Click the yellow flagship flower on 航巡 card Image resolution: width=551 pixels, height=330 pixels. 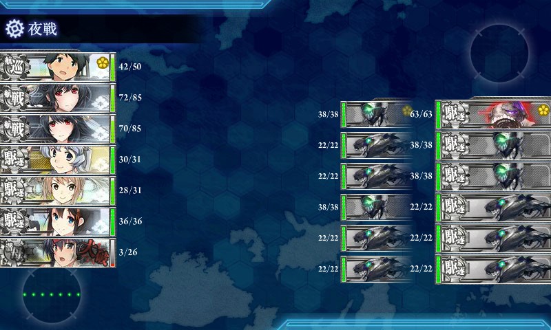[x=102, y=63]
